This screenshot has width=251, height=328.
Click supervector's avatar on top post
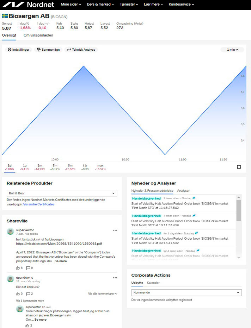coord(11,231)
